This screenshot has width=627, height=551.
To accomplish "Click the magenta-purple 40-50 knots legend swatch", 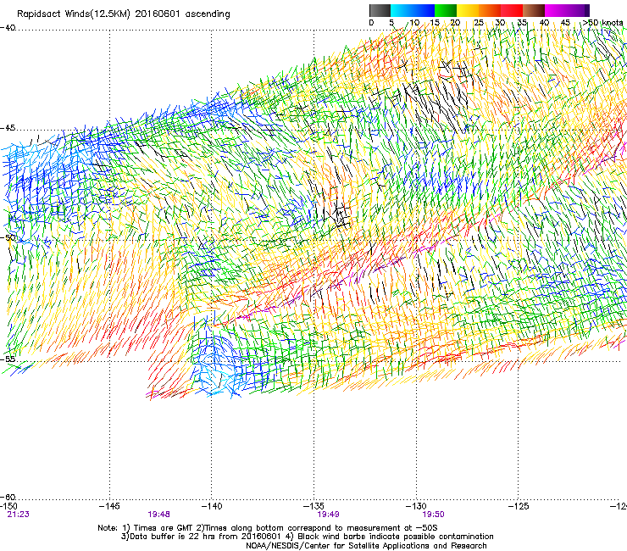I will 567,10.
